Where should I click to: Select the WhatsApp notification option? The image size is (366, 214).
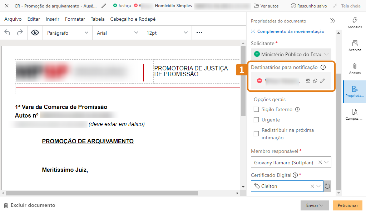[315, 81]
